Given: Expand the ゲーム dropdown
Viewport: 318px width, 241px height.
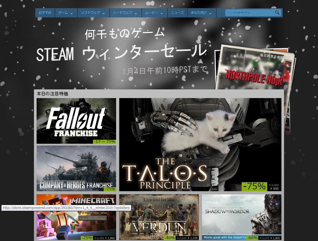Looking at the screenshot, I should coord(66,13).
